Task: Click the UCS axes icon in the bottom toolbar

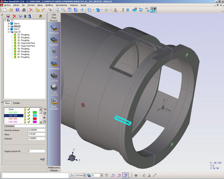Action: (72, 175)
